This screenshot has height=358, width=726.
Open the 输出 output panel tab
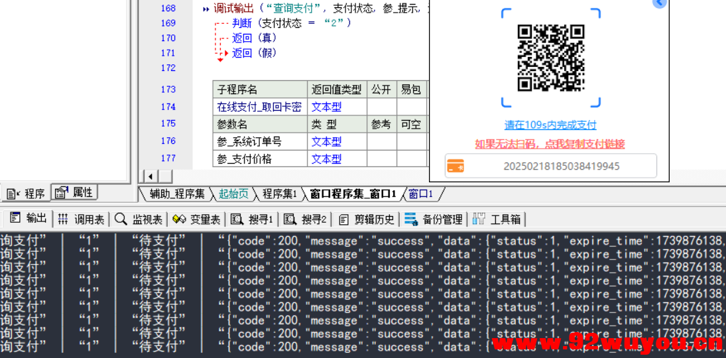[x=29, y=219]
